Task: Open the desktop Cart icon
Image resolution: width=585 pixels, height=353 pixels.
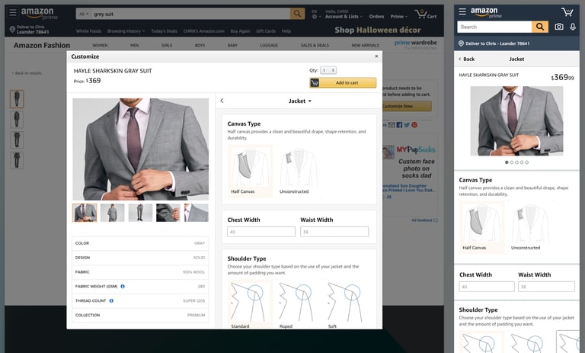Action: pyautogui.click(x=425, y=14)
